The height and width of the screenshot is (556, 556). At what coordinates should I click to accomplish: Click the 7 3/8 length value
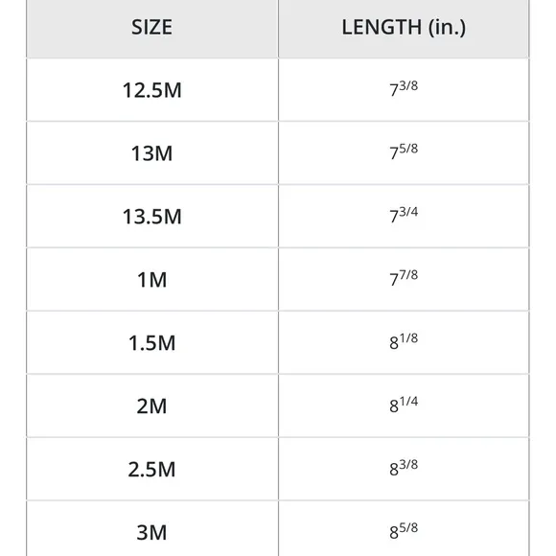[x=404, y=88]
